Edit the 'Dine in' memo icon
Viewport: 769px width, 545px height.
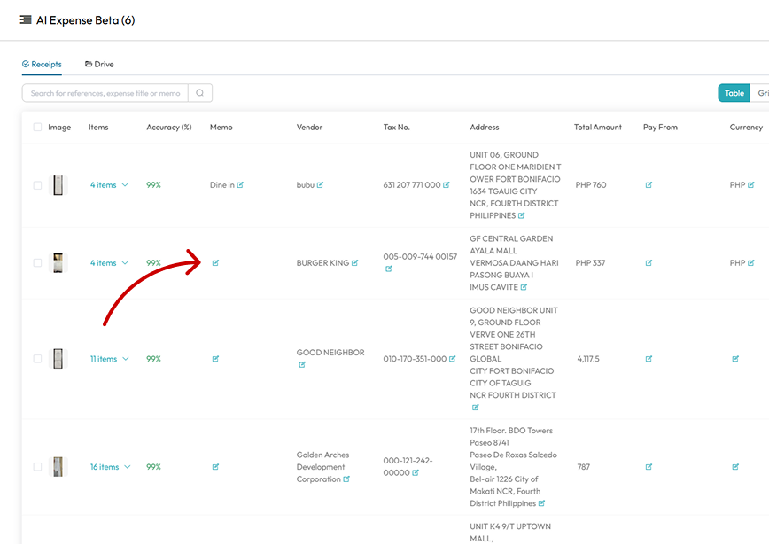tap(240, 185)
